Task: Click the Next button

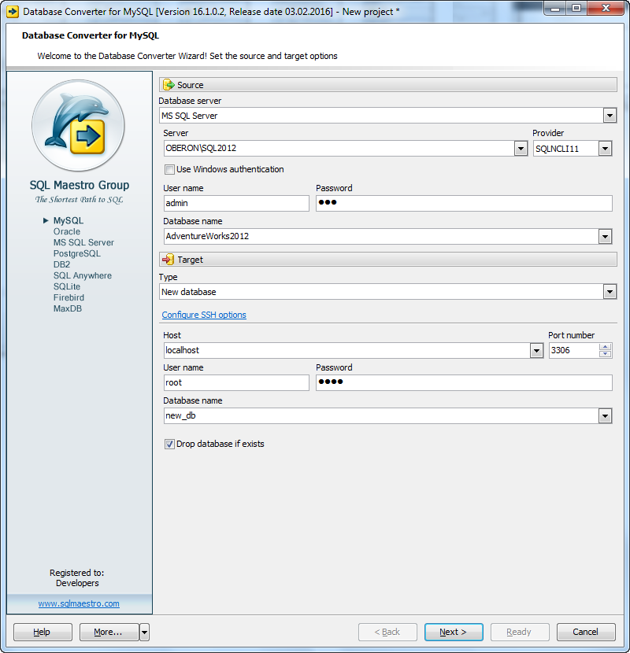Action: 454,632
